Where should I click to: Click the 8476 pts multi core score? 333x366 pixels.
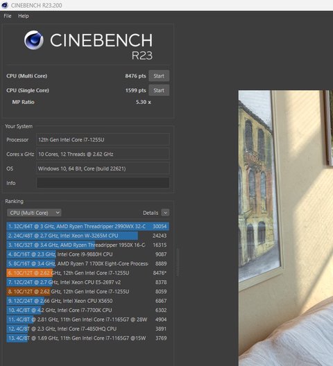pos(135,76)
